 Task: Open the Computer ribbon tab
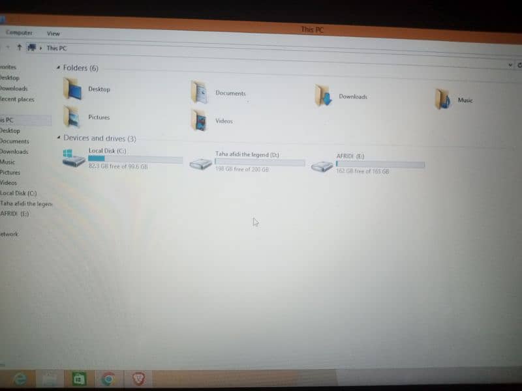pyautogui.click(x=19, y=33)
